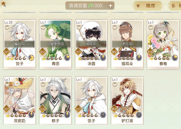Click the star rating row on Lv.33 饺子
Screen dimensions: 181x129
pyautogui.click(x=16, y=58)
